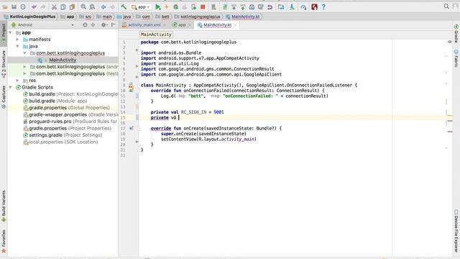The width and height of the screenshot is (460, 259).
Task: Click the Save All toolbar icon
Action: (14, 6)
